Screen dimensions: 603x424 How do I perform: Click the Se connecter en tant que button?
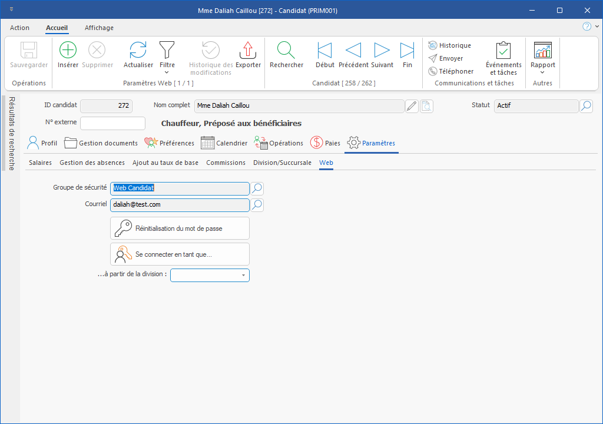tap(180, 254)
